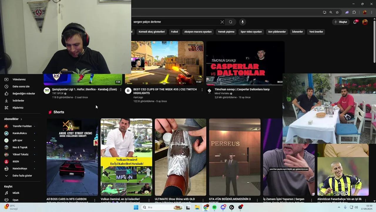Select the Futbol filter chip
This screenshot has width=376, height=212.
pos(174,32)
